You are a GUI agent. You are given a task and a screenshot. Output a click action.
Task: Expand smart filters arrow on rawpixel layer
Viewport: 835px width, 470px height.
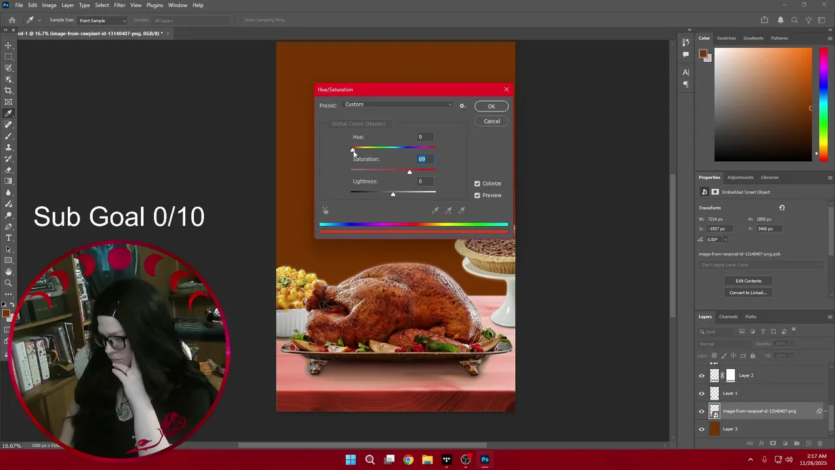click(x=826, y=411)
